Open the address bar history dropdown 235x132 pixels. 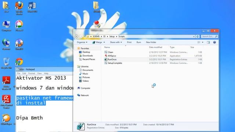tap(194, 36)
